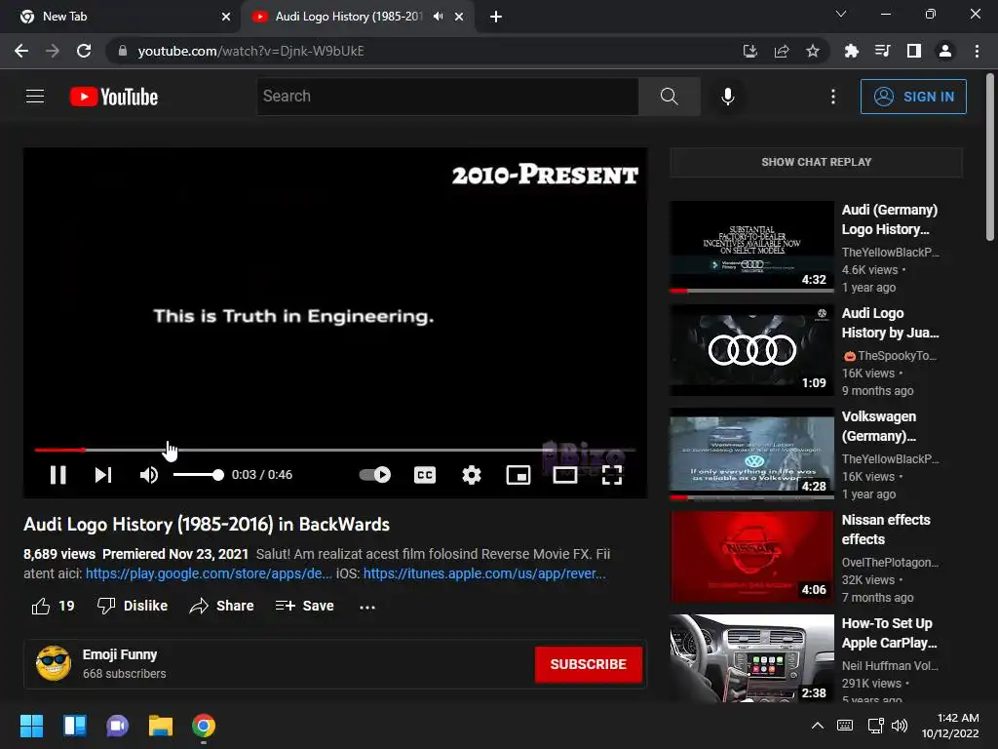Open Emoji Funny channel name

click(120, 654)
